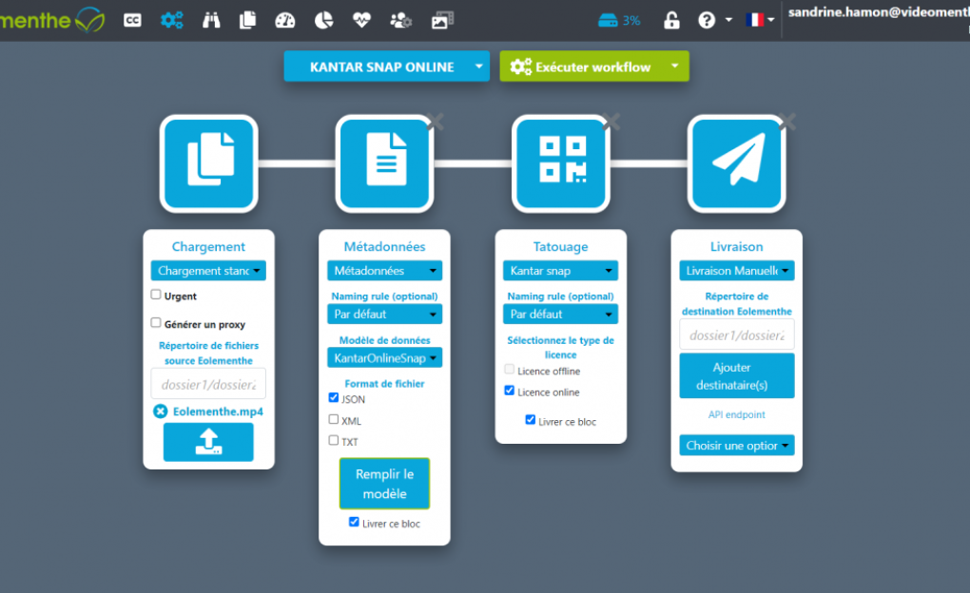Open the closed captions (CC) section

tap(132, 20)
